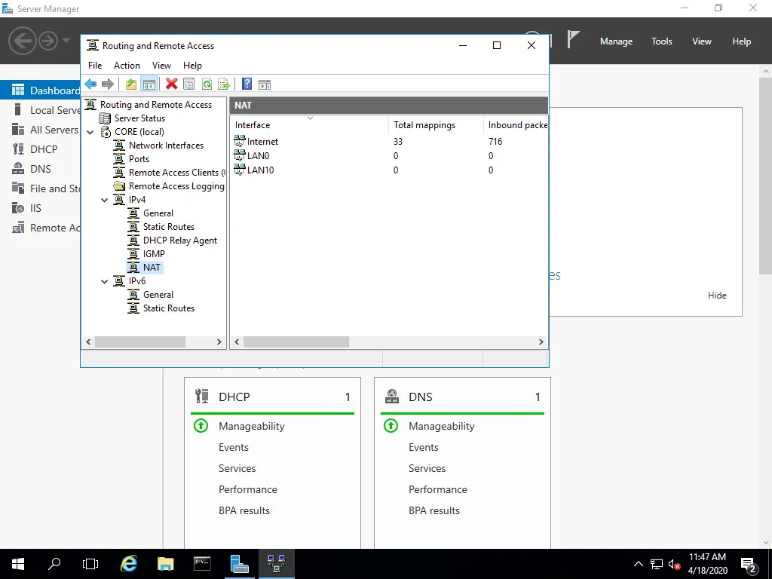Image resolution: width=772 pixels, height=579 pixels.
Task: Collapse the IPv6 tree node
Action: [104, 282]
